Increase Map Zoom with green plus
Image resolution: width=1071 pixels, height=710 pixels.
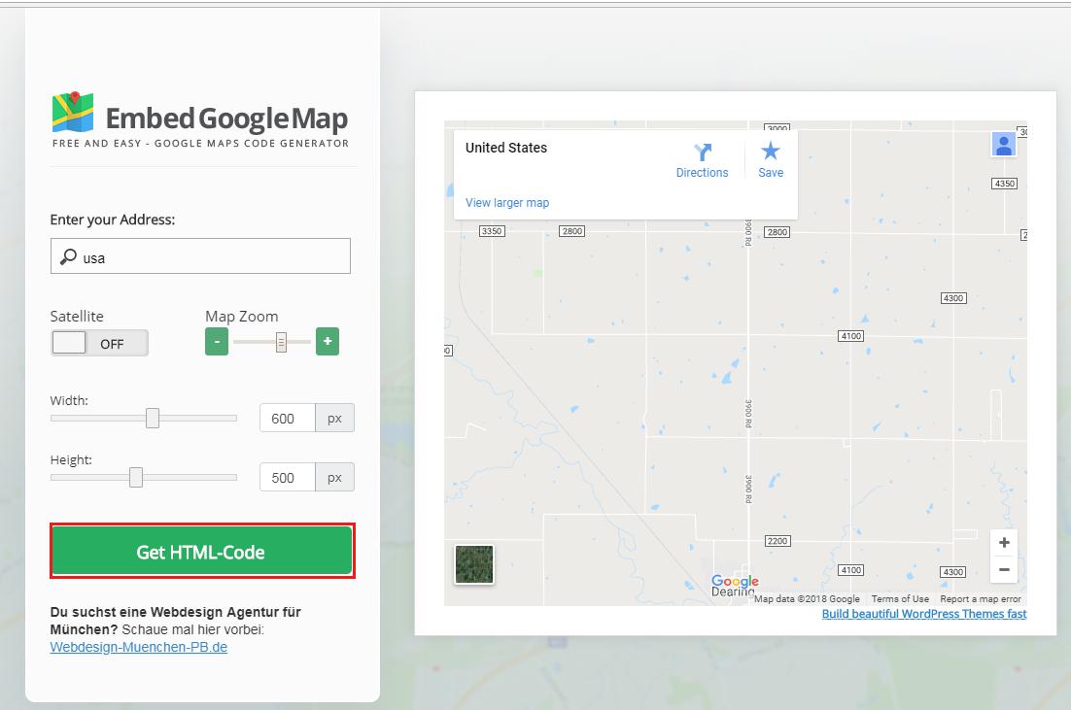(328, 342)
